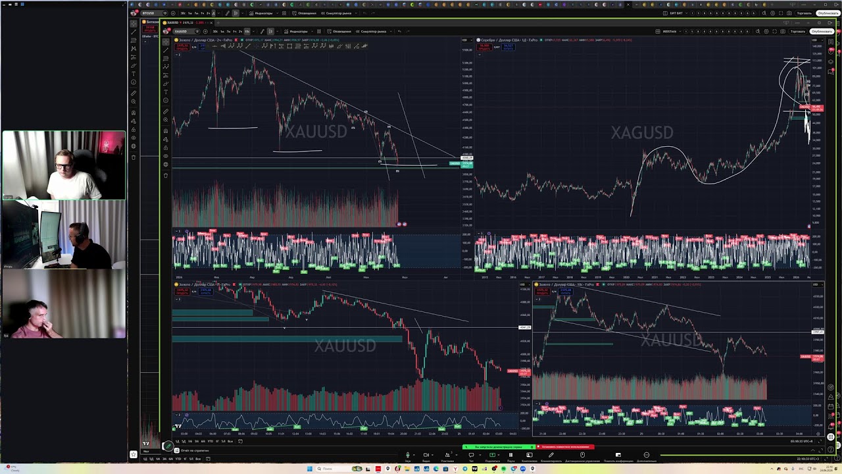Click Опубликовать button in front XAUUSD window
842x474 pixels.
pyautogui.click(x=822, y=32)
